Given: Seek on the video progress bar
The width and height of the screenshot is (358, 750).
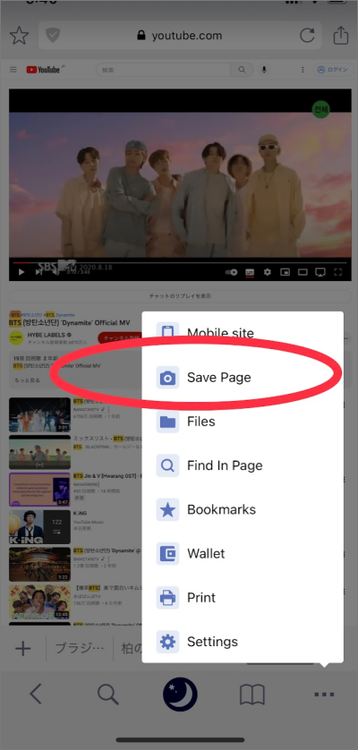Looking at the screenshot, I should click(x=179, y=262).
